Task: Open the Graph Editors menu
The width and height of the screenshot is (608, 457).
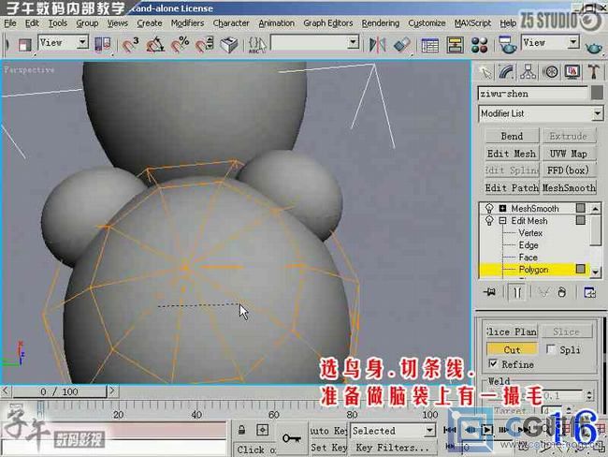Action: coord(328,23)
